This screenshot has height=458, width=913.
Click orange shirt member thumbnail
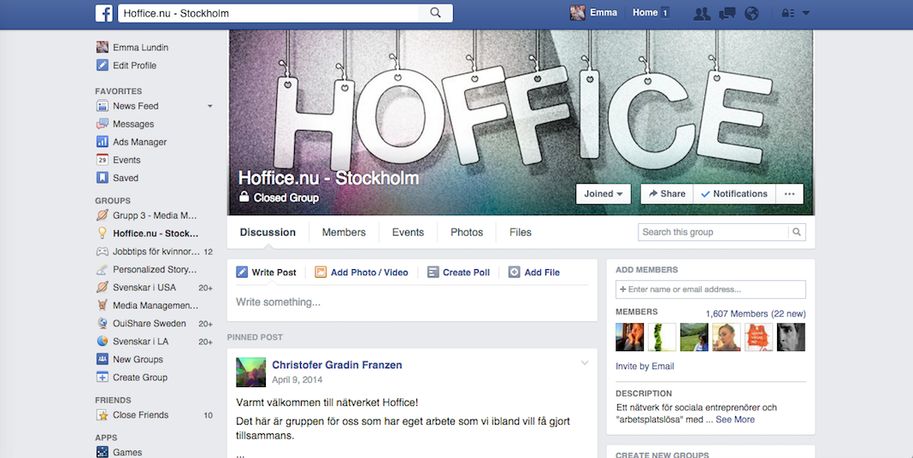(759, 338)
